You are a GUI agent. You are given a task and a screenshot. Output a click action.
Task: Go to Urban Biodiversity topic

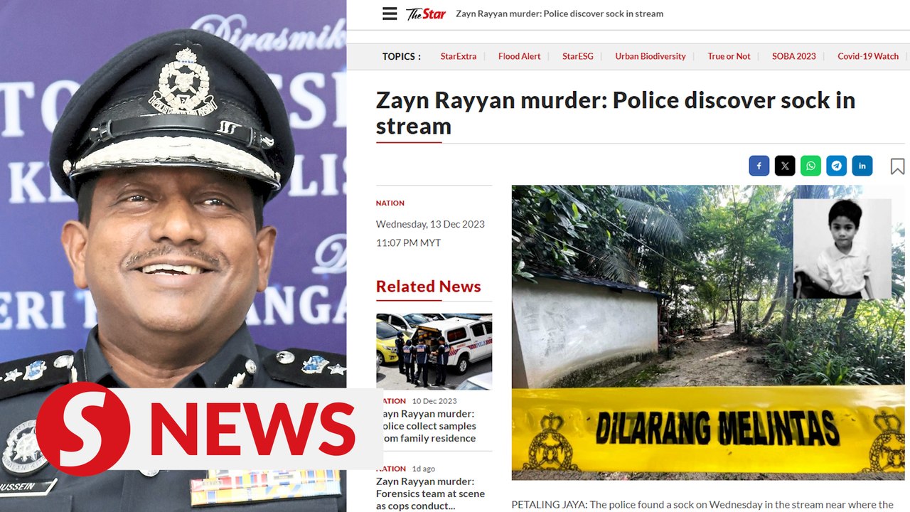coord(651,56)
